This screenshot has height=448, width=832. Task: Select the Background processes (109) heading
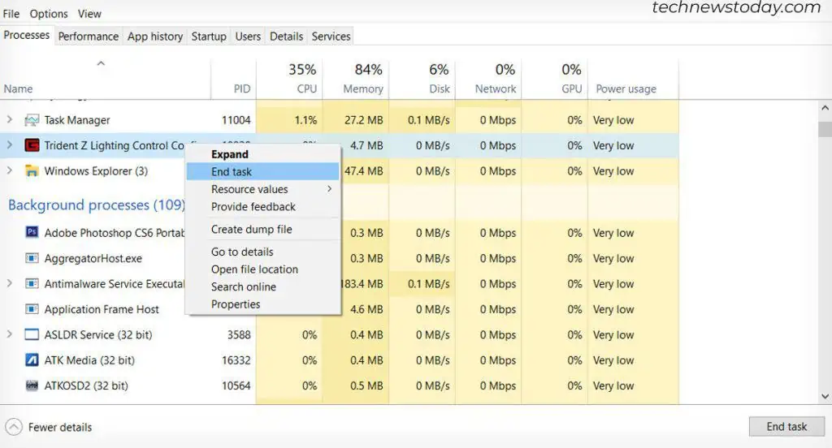tap(96, 205)
